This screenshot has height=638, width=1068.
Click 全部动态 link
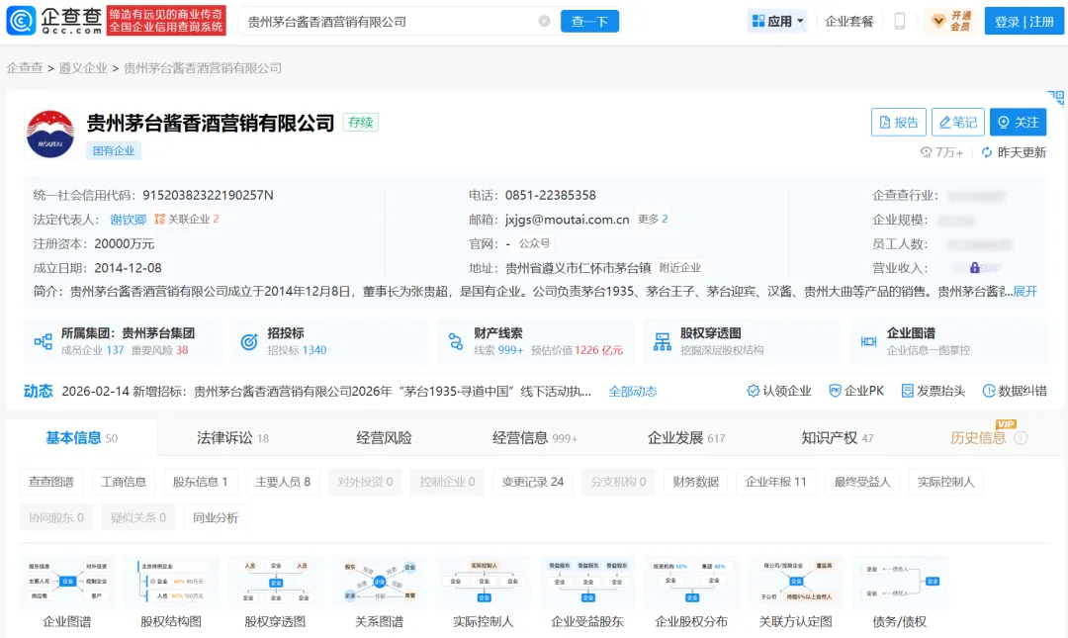click(633, 392)
